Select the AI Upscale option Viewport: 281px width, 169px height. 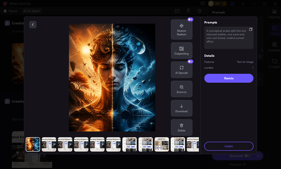click(182, 70)
